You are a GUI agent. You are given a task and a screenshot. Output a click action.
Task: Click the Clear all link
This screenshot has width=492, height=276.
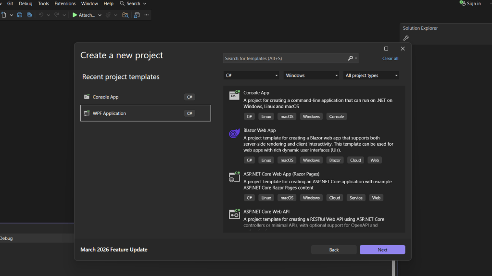click(x=390, y=59)
